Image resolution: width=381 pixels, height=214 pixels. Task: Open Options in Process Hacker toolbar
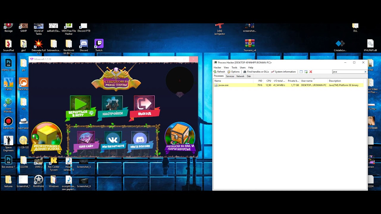click(233, 72)
